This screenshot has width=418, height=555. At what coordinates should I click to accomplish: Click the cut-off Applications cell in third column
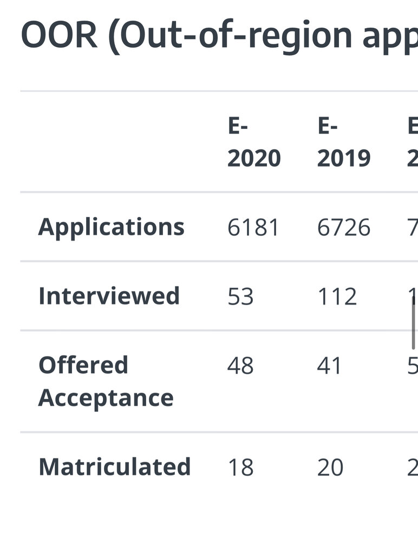413,228
